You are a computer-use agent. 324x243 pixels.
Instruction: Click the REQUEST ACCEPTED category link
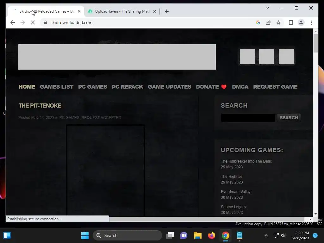(101, 118)
